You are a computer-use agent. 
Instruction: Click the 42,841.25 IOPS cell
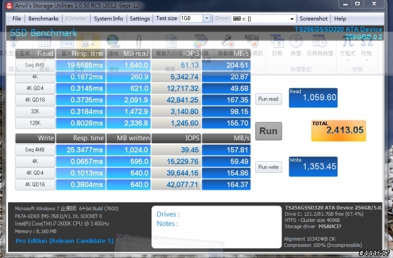coord(176,100)
